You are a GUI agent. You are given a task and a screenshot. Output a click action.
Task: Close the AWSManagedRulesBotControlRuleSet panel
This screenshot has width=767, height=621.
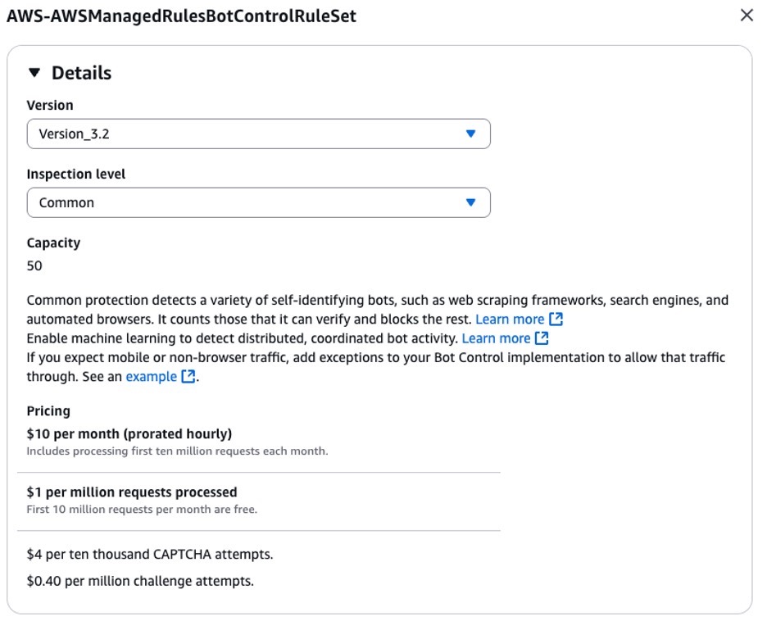pyautogui.click(x=747, y=16)
